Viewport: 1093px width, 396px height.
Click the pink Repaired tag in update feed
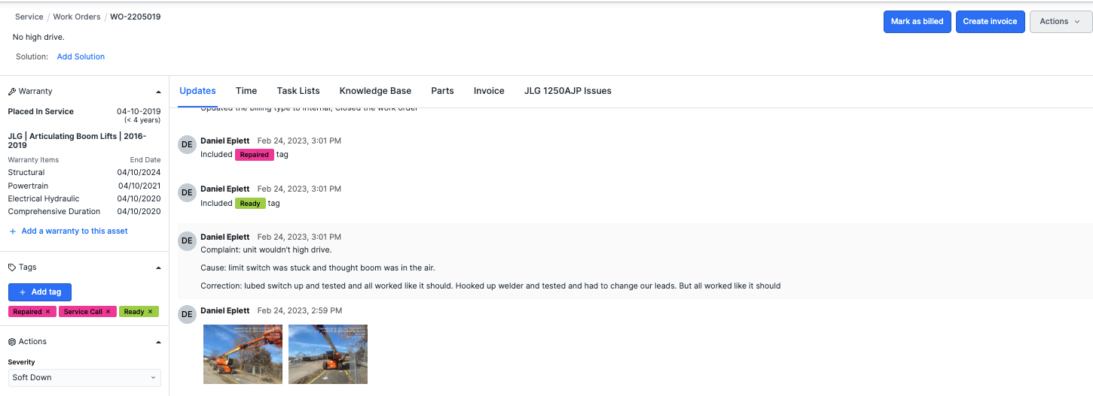coord(254,155)
